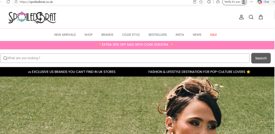
Task: Open the CELEB STYLE page
Action: point(131,35)
